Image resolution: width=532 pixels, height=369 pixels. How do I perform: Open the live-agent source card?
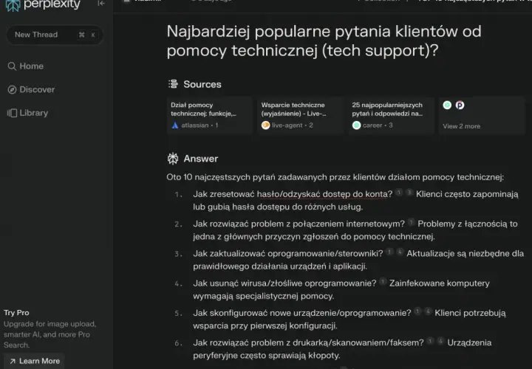[x=300, y=116]
